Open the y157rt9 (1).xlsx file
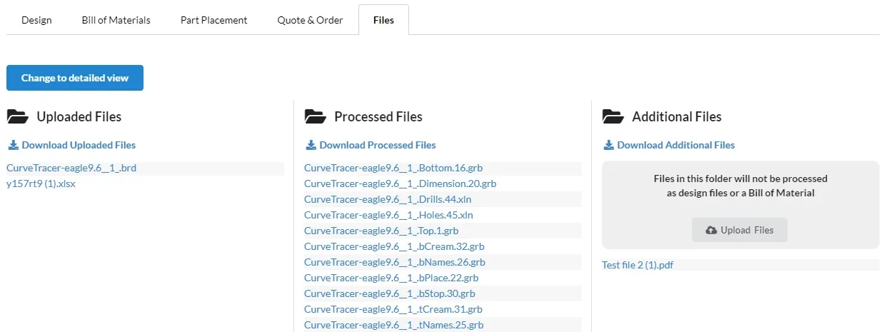The width and height of the screenshot is (881, 332). [41, 183]
